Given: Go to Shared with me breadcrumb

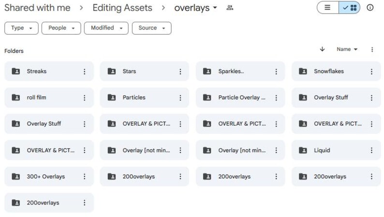Looking at the screenshot, I should pos(37,8).
